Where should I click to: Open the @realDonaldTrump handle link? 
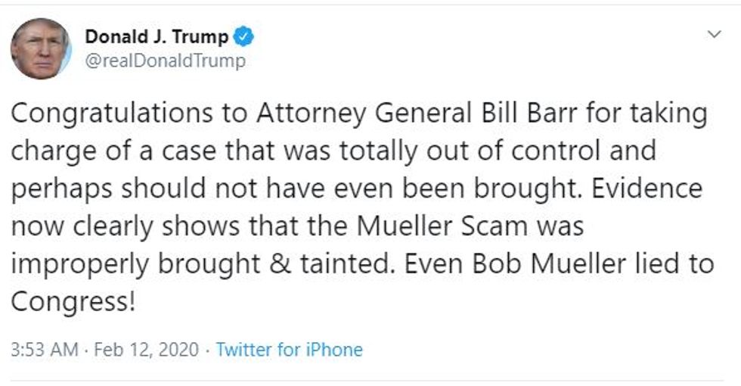point(165,61)
